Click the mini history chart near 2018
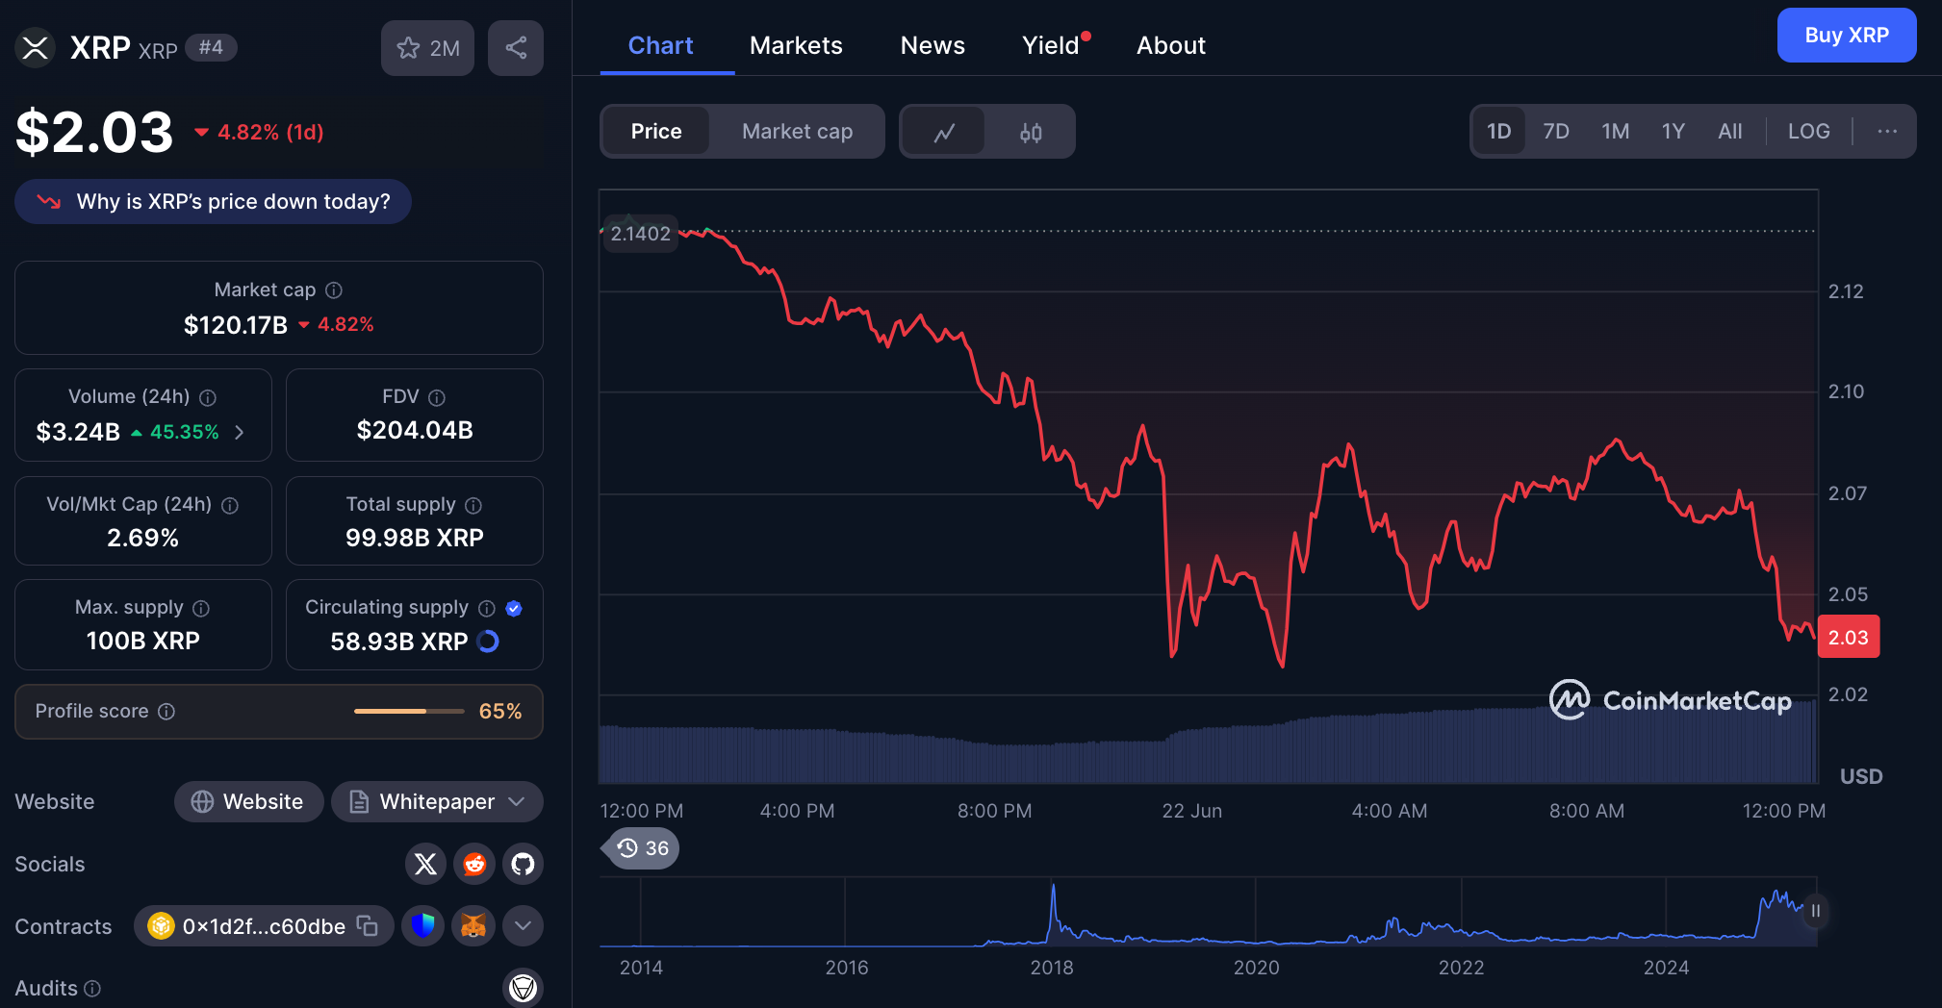Viewport: 1942px width, 1008px height. point(1052,912)
